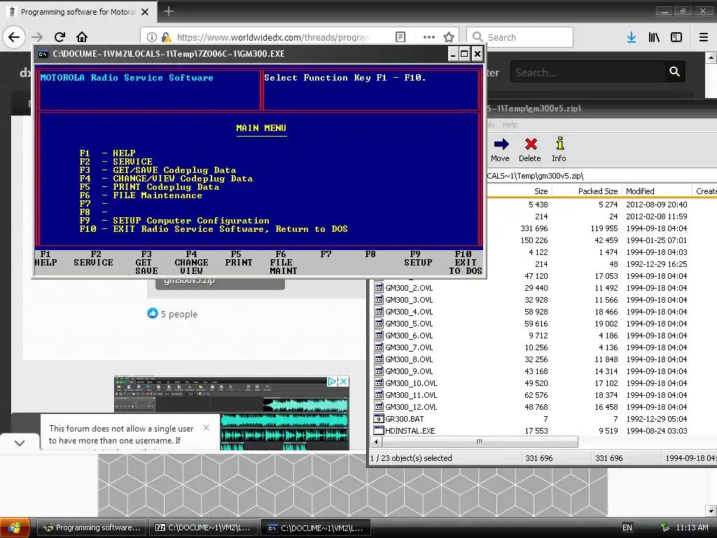The height and width of the screenshot is (538, 717).
Task: Open the Firefox downloads arrow
Action: click(632, 37)
